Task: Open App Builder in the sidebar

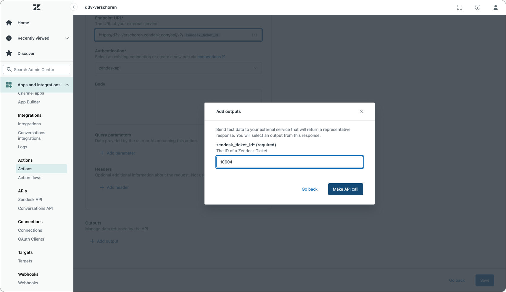Action: (x=29, y=102)
